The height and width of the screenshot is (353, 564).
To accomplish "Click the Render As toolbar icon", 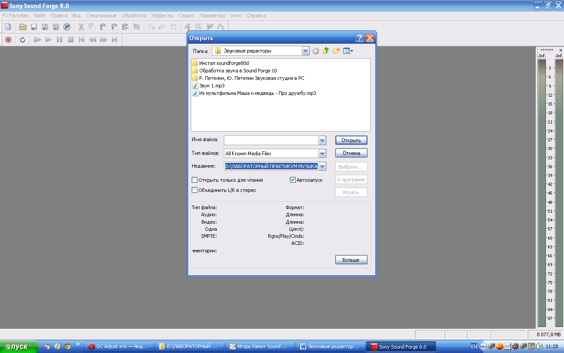I will pos(56,27).
